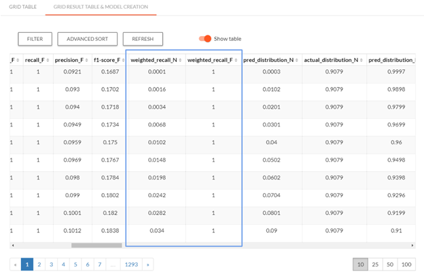This screenshot has width=424, height=278.
Task: Set page size to 25 rows
Action: point(376,264)
